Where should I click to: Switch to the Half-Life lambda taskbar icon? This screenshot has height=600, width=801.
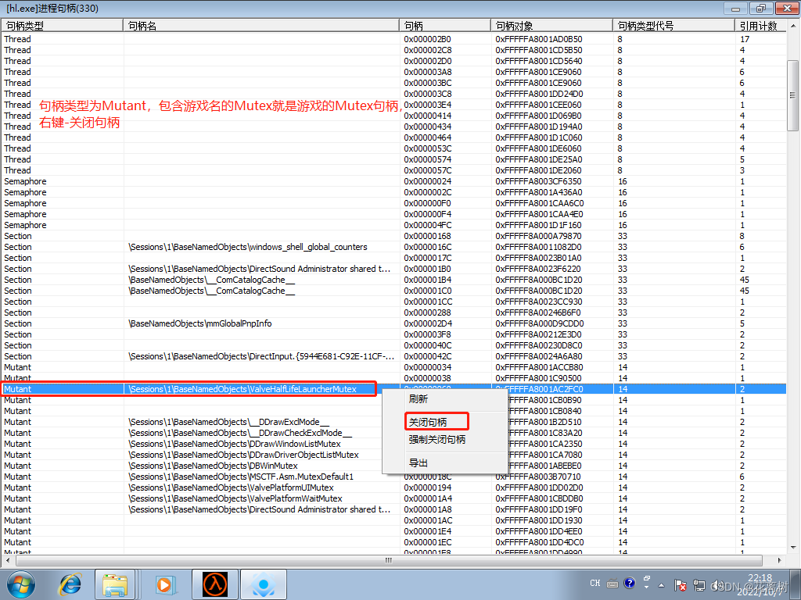click(x=215, y=584)
